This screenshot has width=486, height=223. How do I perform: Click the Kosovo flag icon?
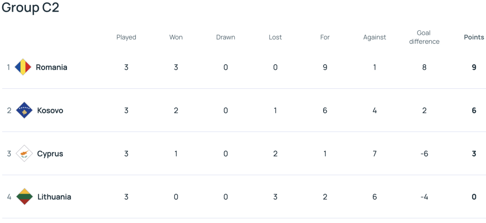coord(24,110)
